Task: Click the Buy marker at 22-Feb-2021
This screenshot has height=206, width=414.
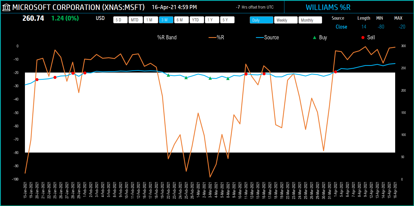Action: 168,75
